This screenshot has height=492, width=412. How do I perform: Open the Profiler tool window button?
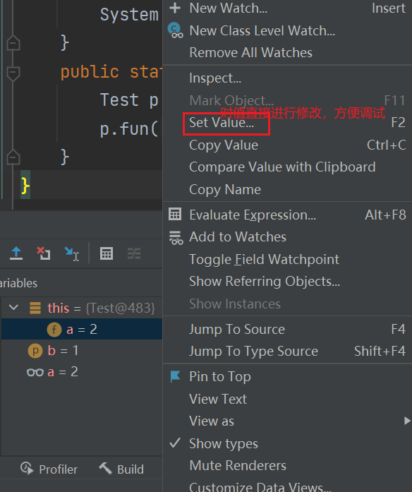coord(49,469)
